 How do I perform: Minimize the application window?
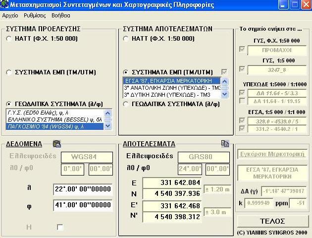[x=283, y=5]
